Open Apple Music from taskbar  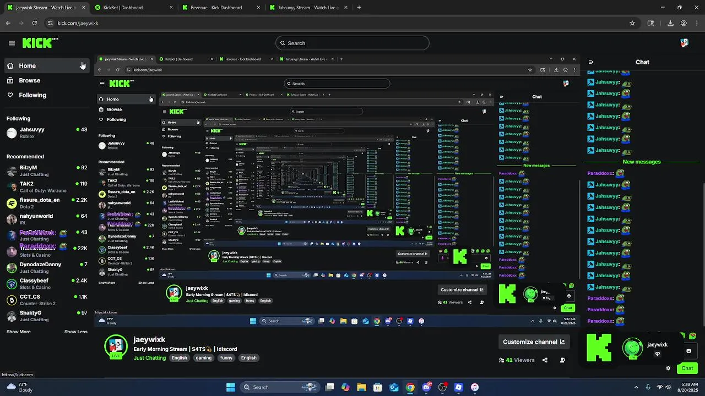tap(475, 387)
